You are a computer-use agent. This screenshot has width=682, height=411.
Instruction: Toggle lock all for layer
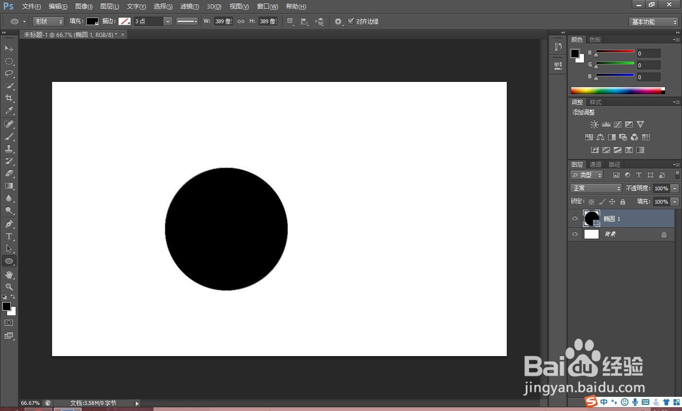click(623, 202)
